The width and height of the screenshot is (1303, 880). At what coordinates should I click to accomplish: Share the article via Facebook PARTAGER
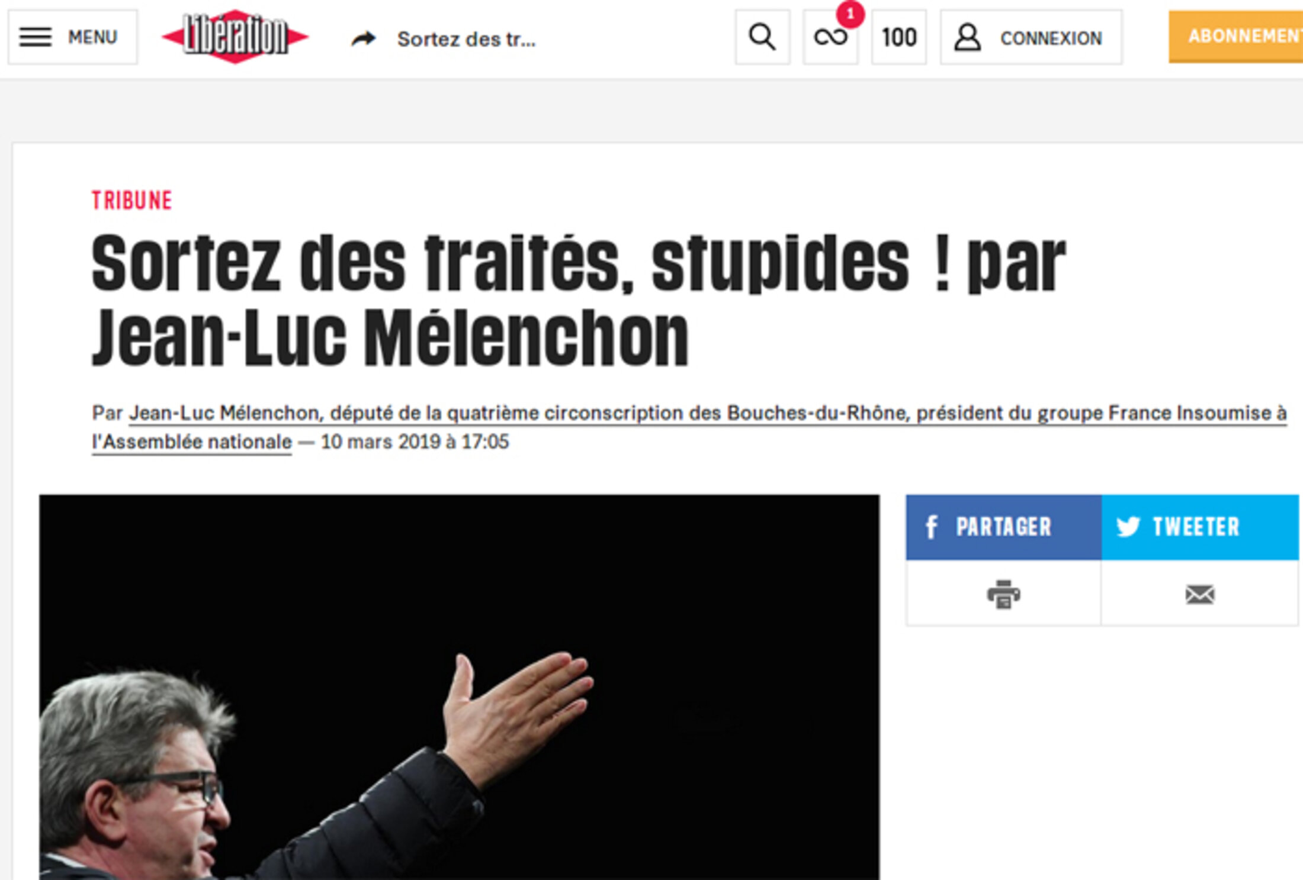tap(1003, 527)
